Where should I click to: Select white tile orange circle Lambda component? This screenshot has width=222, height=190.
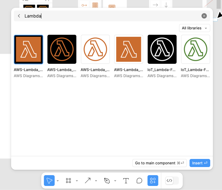(95, 49)
